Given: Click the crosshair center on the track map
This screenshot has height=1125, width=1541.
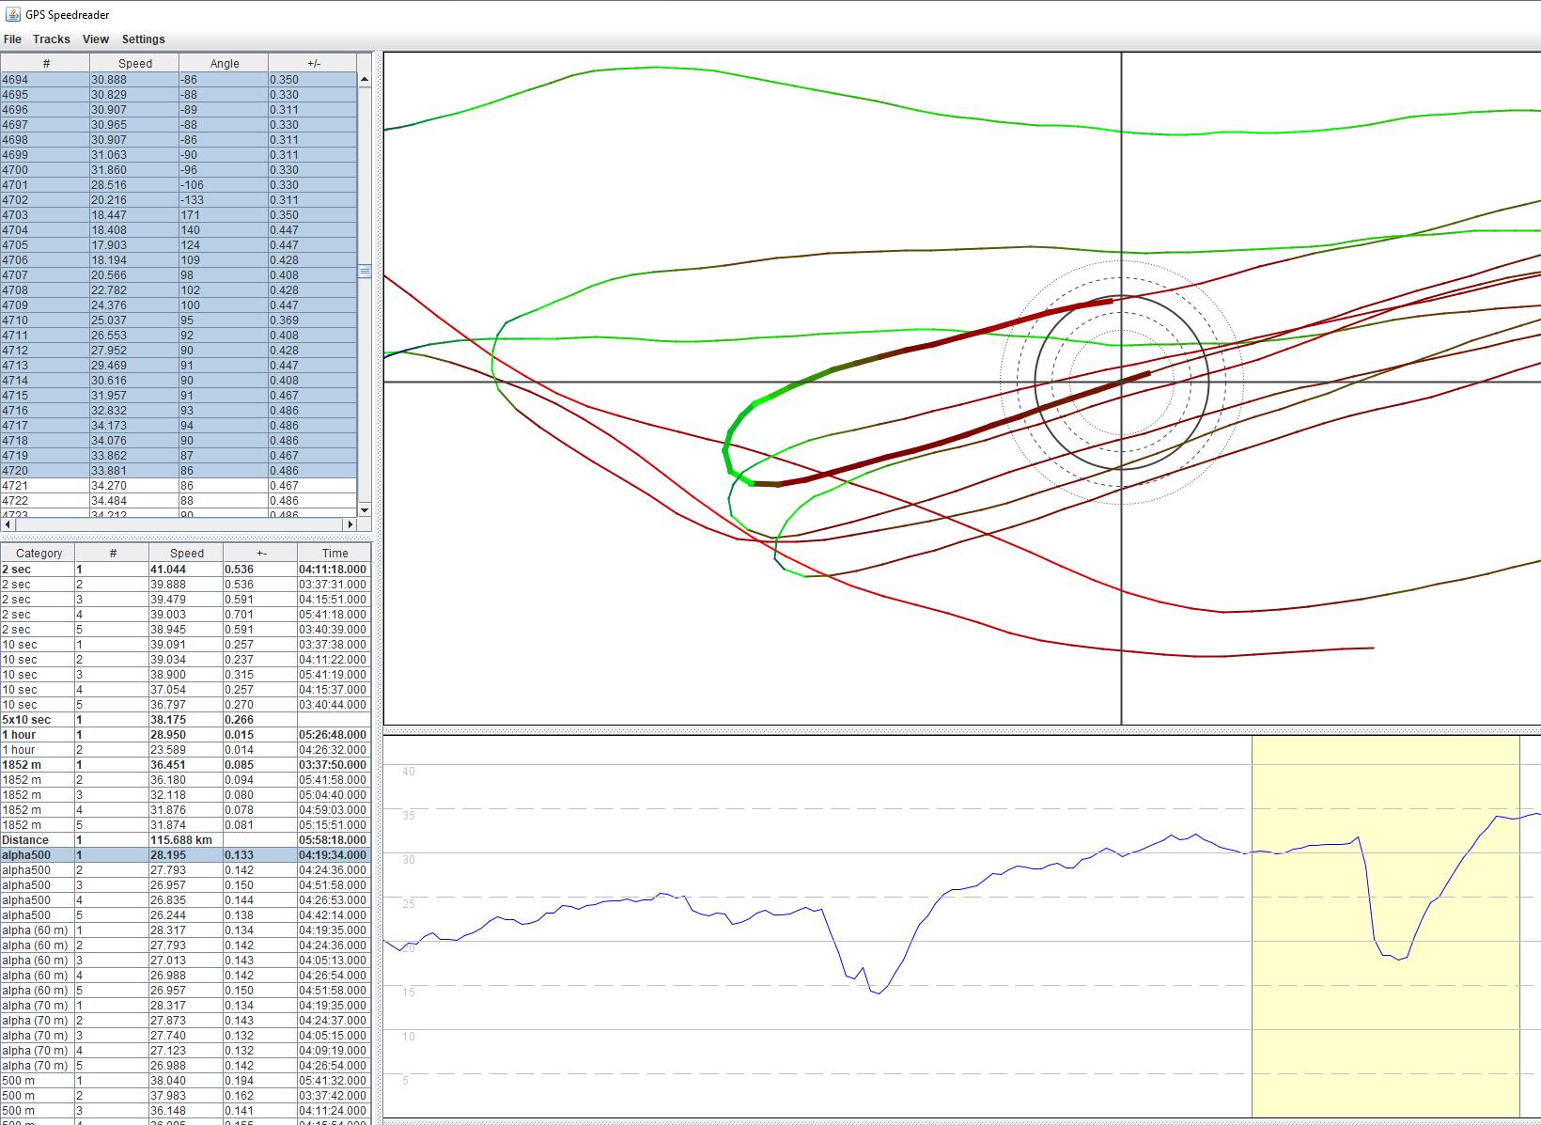Looking at the screenshot, I should 1121,382.
